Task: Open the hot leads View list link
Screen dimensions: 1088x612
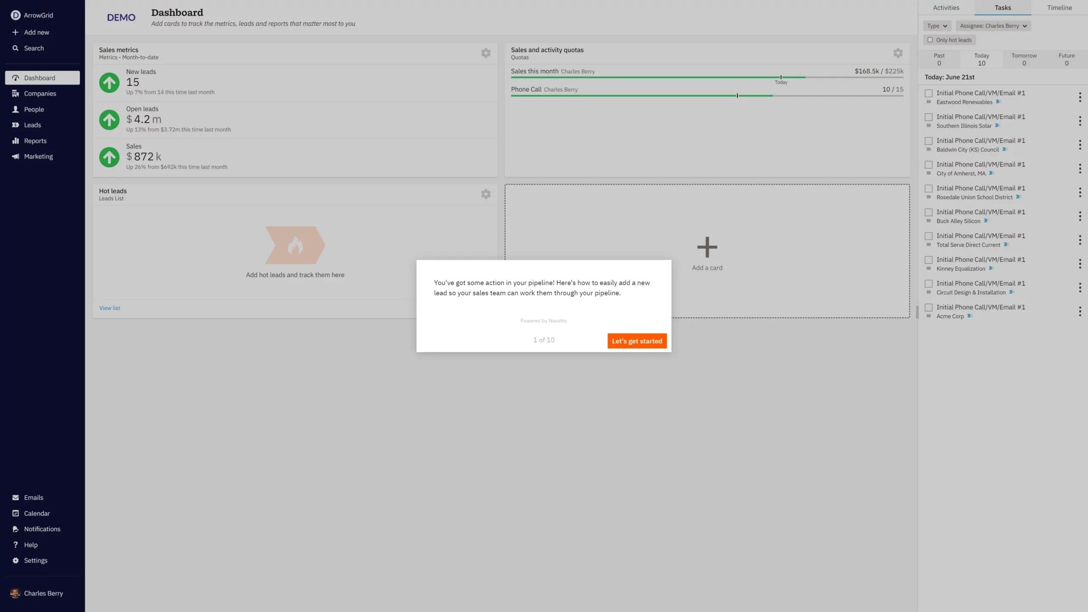Action: pyautogui.click(x=109, y=308)
